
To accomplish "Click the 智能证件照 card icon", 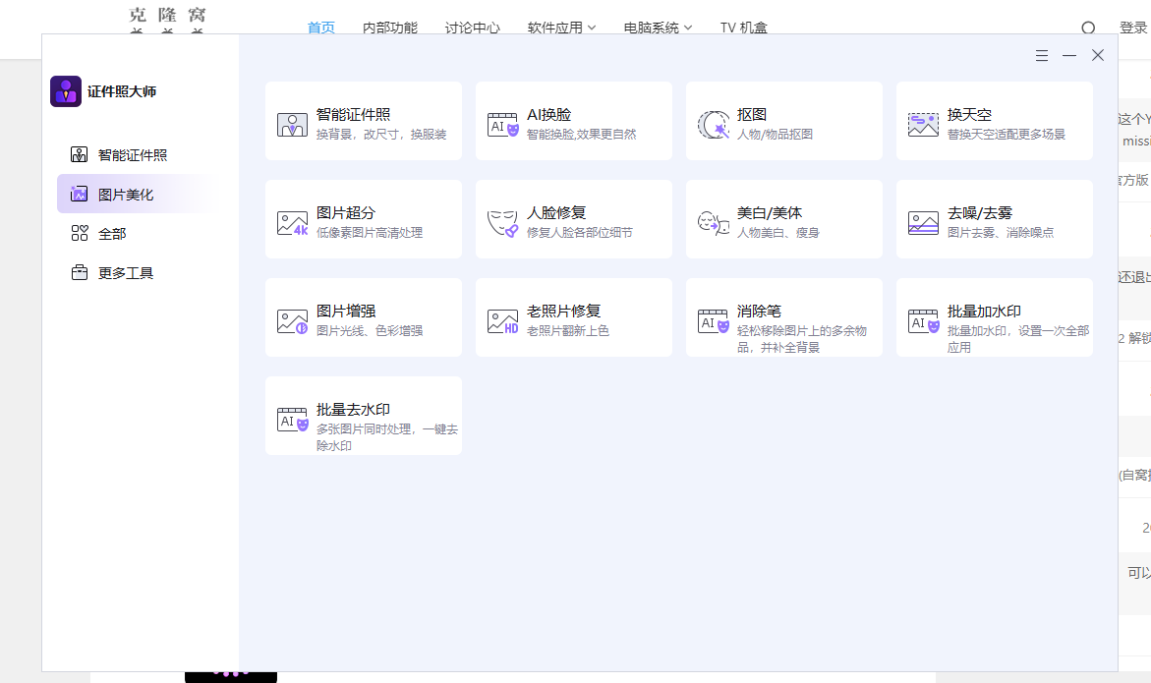I will click(292, 124).
